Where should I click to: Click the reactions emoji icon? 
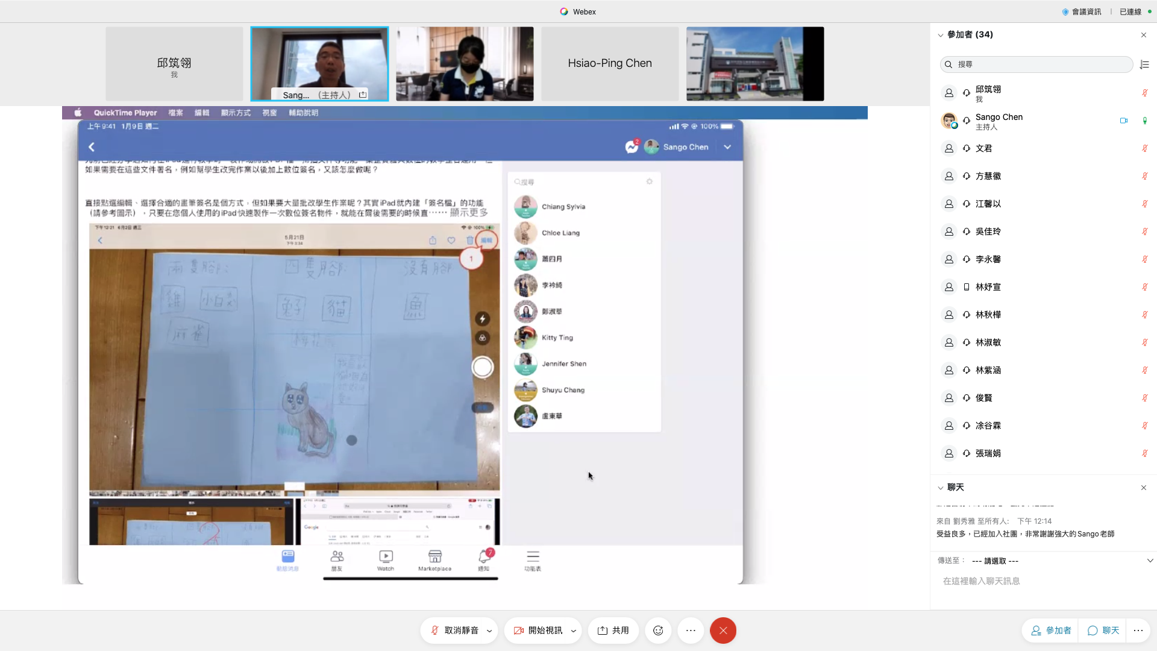point(658,631)
